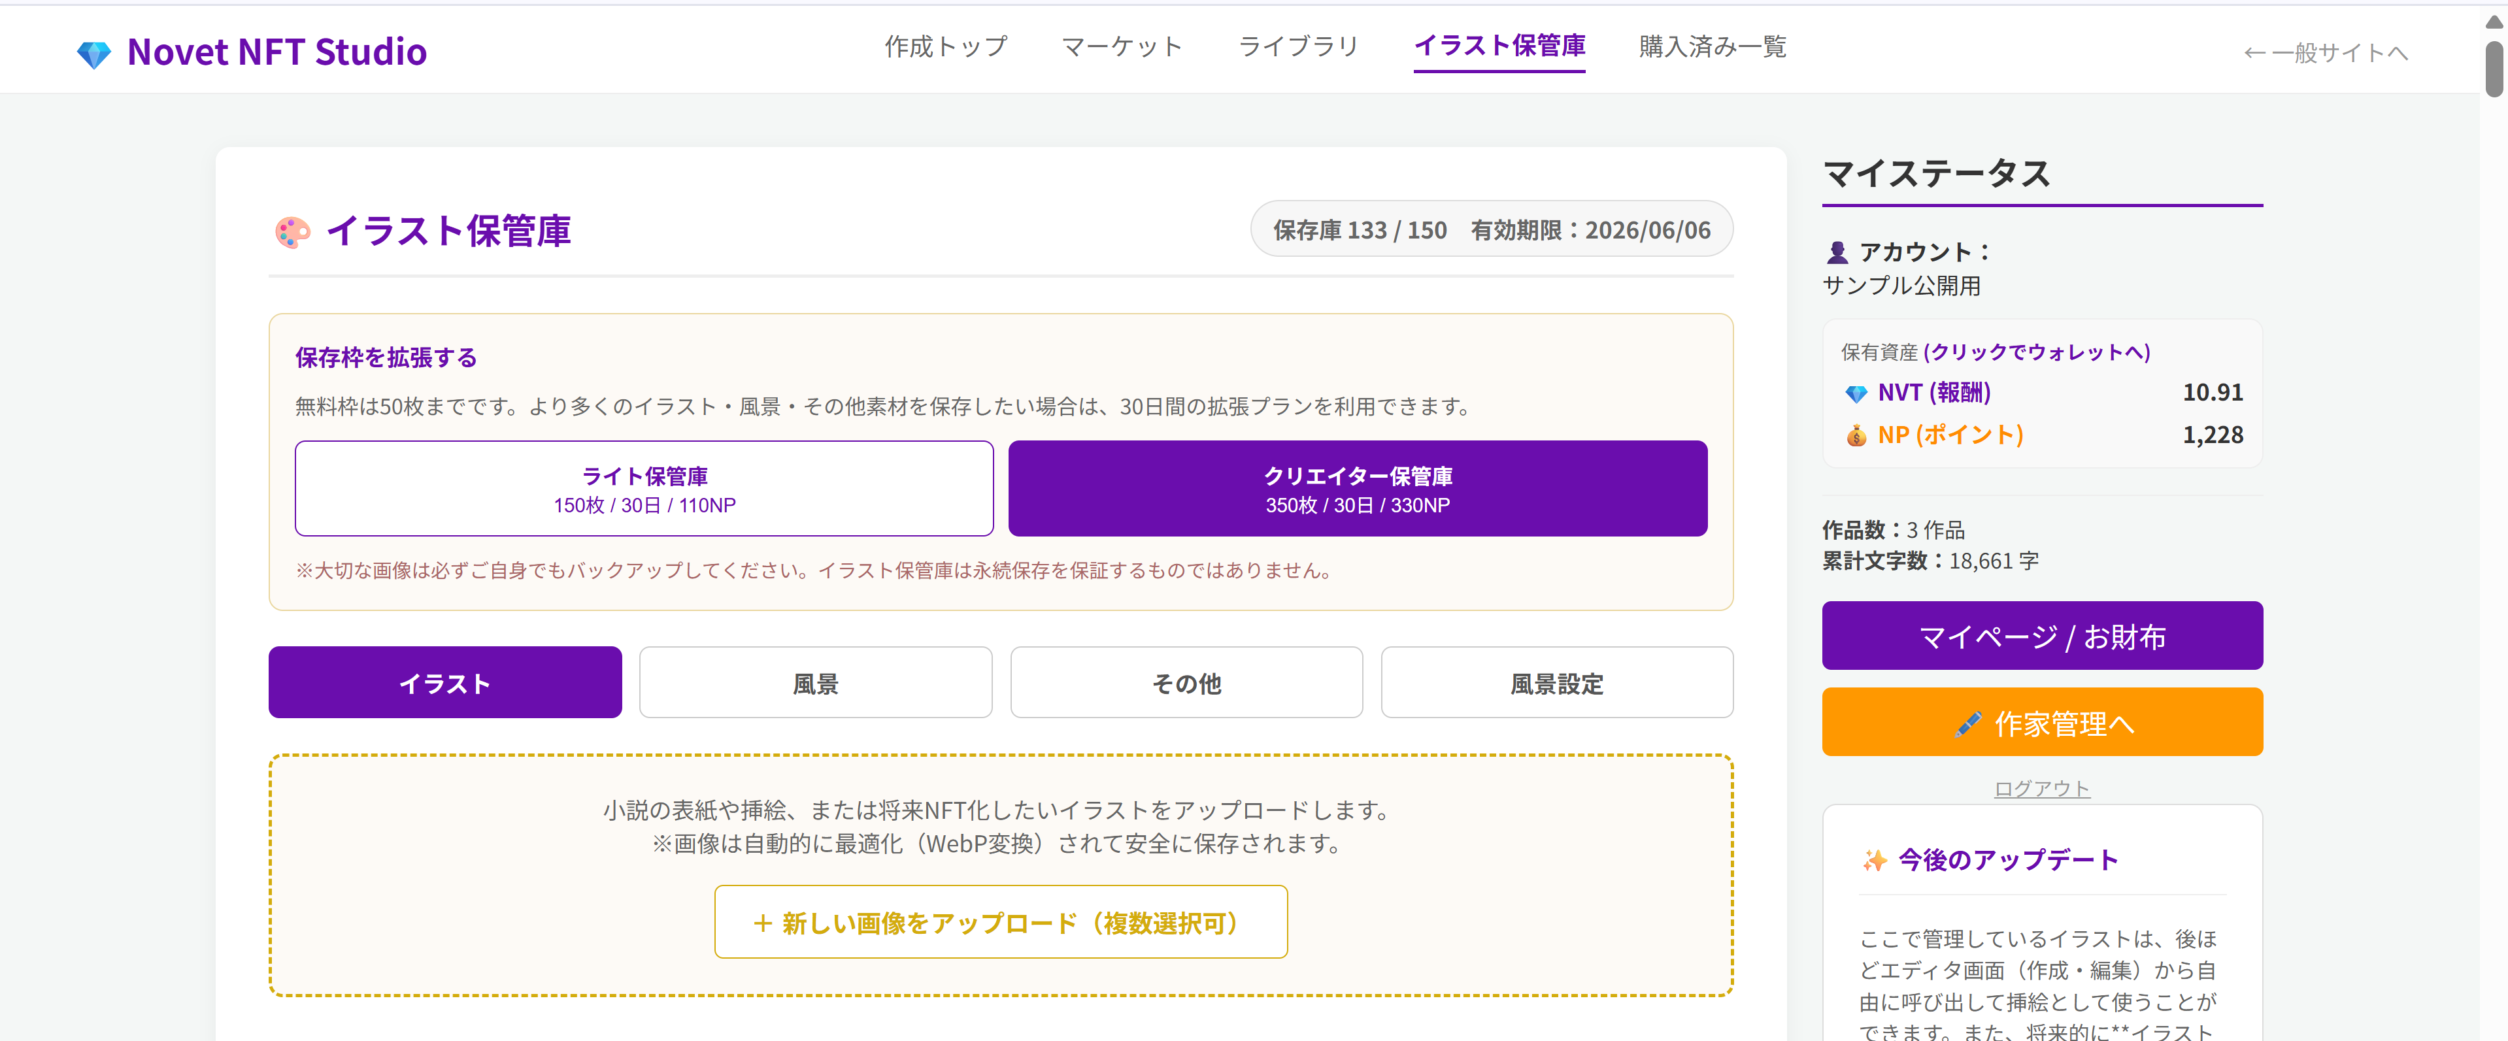Click the page vertical scrollbar thumb

tap(2494, 68)
